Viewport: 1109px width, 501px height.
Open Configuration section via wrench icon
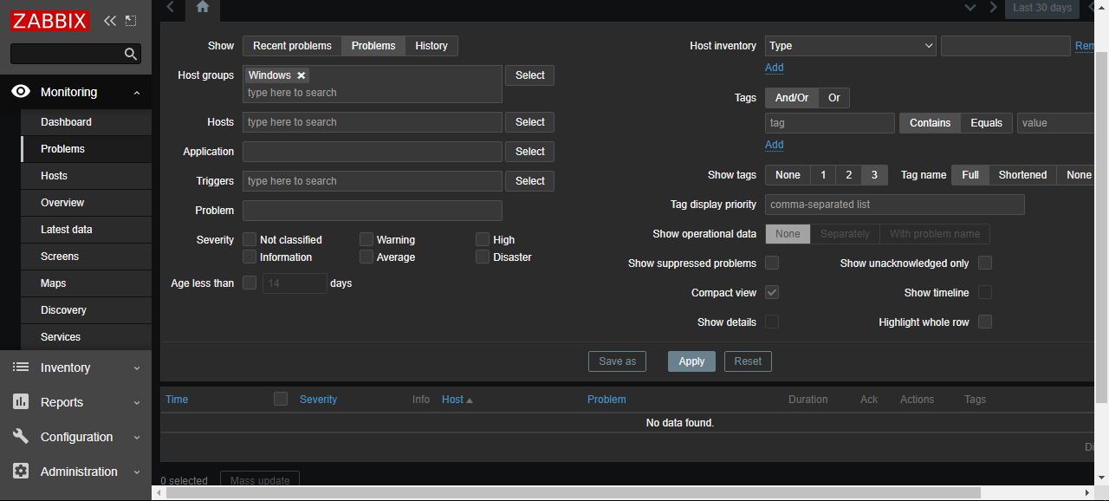coord(22,437)
